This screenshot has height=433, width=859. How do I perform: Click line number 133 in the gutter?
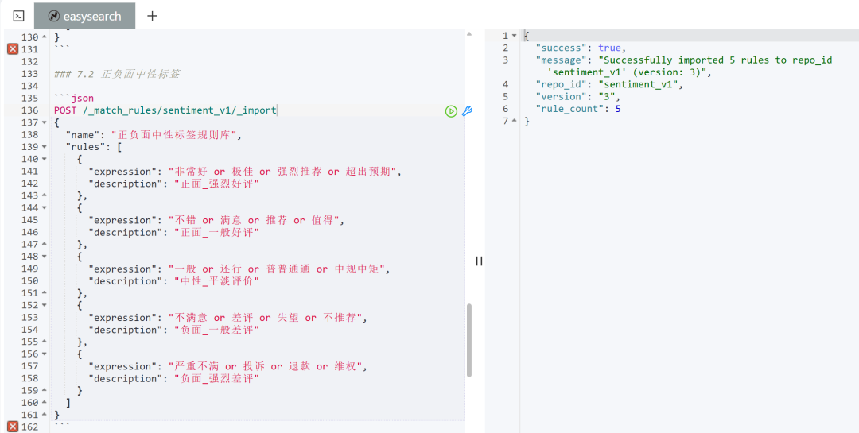[x=29, y=74]
